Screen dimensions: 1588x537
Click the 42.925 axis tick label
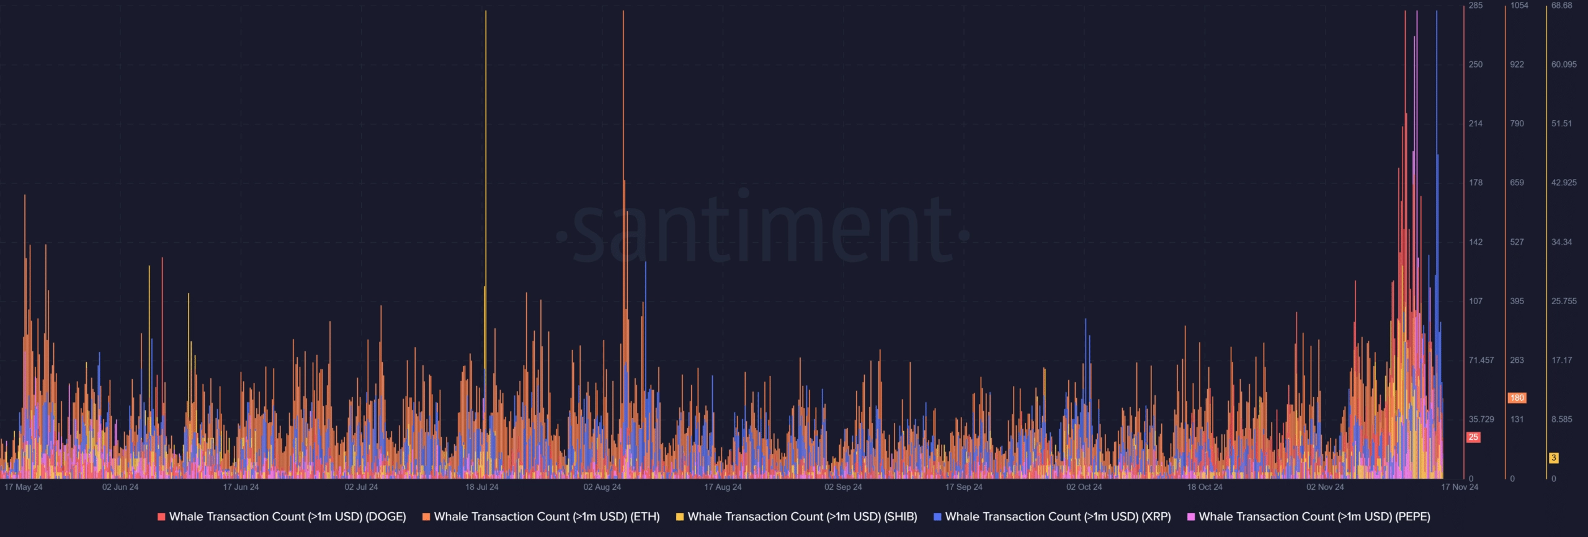click(1564, 183)
